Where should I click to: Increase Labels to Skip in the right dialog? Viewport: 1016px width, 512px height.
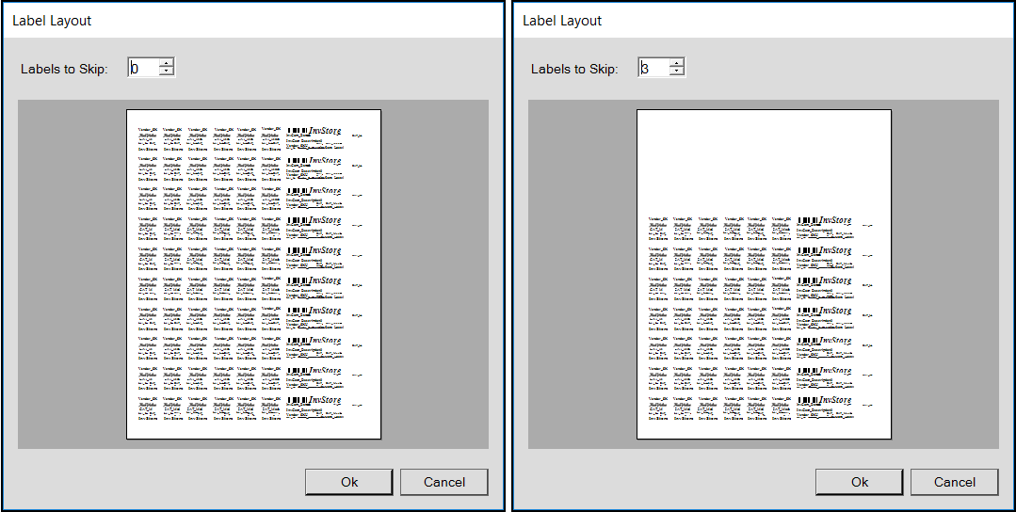(x=677, y=63)
